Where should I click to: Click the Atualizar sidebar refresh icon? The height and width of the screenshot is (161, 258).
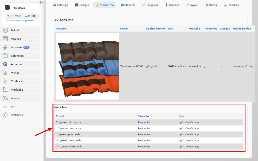(x=5, y=64)
